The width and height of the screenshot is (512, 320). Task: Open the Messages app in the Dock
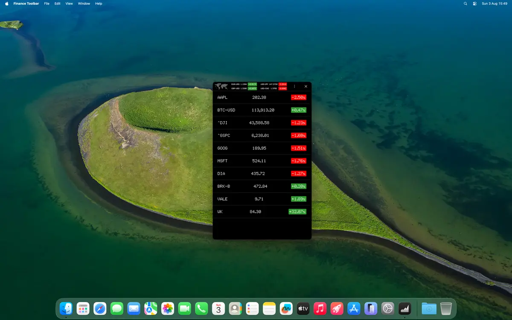point(117,308)
